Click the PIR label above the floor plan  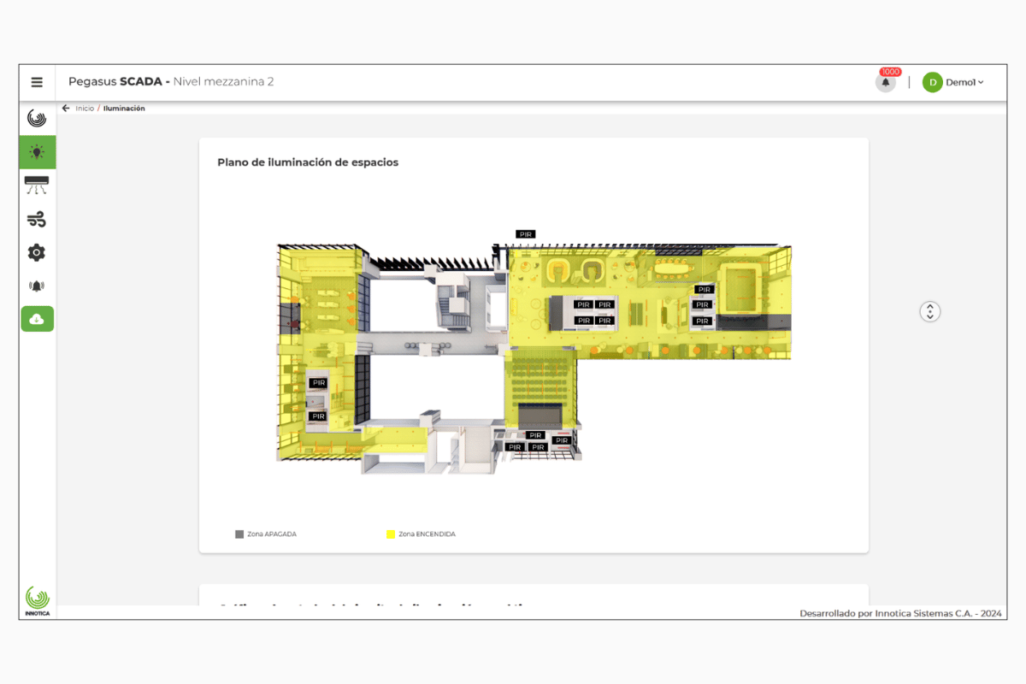click(x=526, y=234)
